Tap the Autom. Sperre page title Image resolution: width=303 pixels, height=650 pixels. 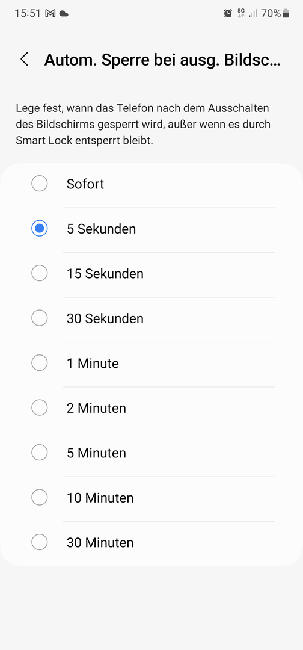point(163,60)
